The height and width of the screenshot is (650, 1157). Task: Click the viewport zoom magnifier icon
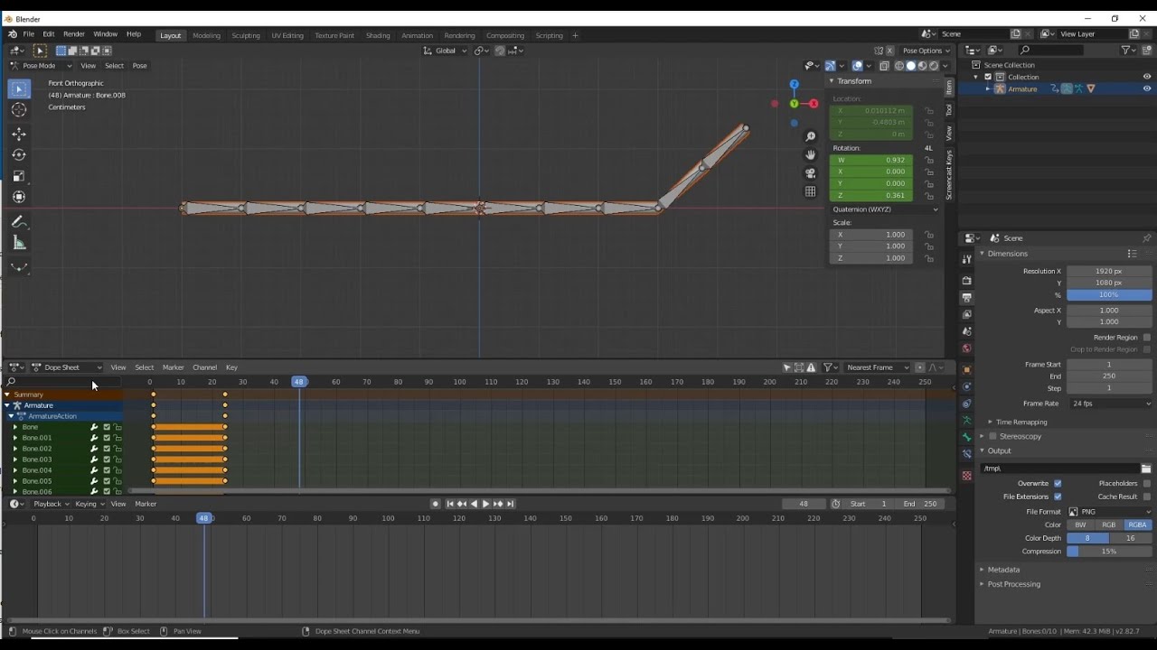pos(811,136)
